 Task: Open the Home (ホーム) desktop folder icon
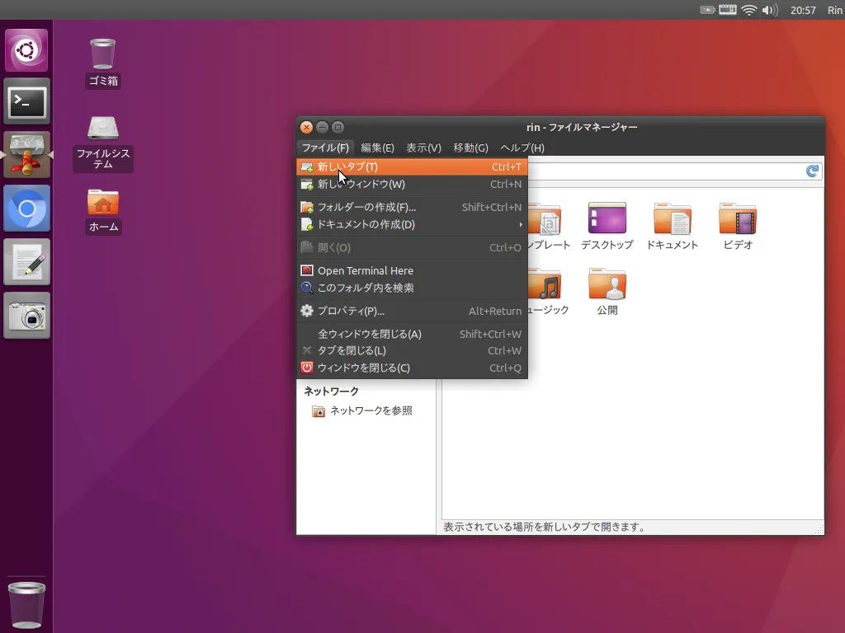click(x=102, y=203)
